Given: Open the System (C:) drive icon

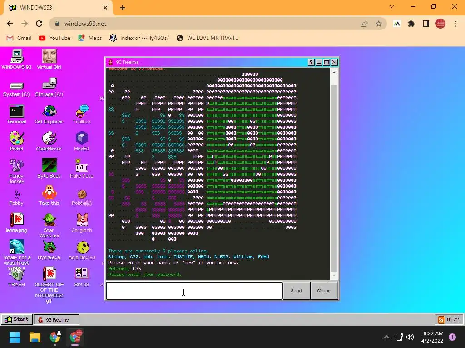Looking at the screenshot, I should pos(16,89).
